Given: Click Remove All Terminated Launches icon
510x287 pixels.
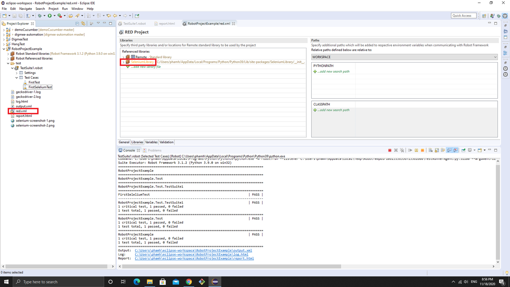Looking at the screenshot, I should 402,150.
